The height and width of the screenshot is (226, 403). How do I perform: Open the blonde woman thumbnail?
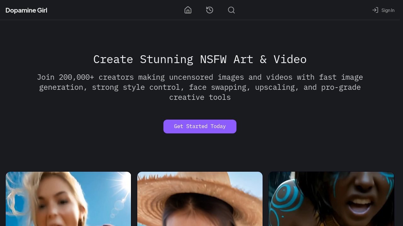68,199
